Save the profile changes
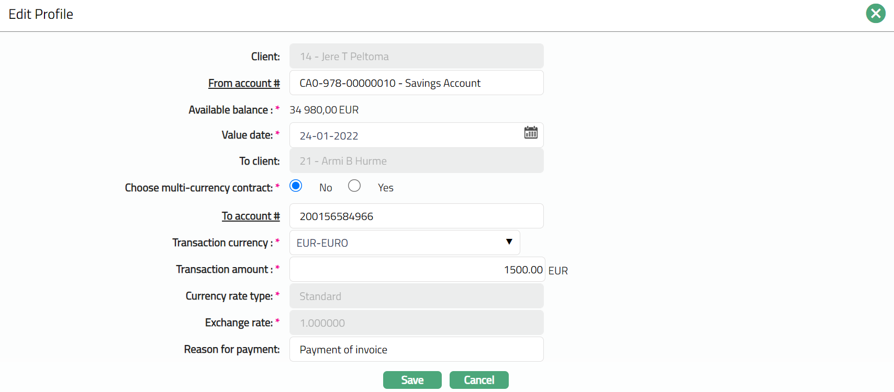The width and height of the screenshot is (894, 392). click(412, 380)
